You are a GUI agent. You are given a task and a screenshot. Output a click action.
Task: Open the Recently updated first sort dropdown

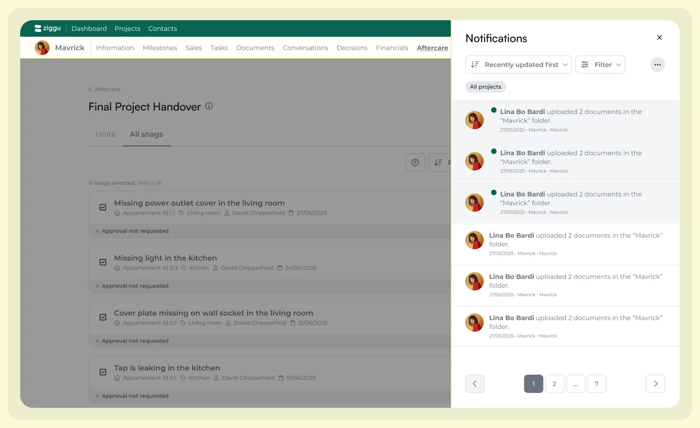point(519,65)
